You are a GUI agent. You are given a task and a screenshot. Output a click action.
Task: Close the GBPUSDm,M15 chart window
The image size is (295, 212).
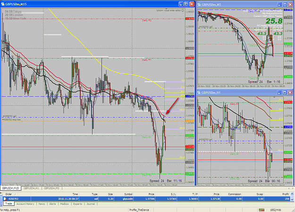(192, 4)
